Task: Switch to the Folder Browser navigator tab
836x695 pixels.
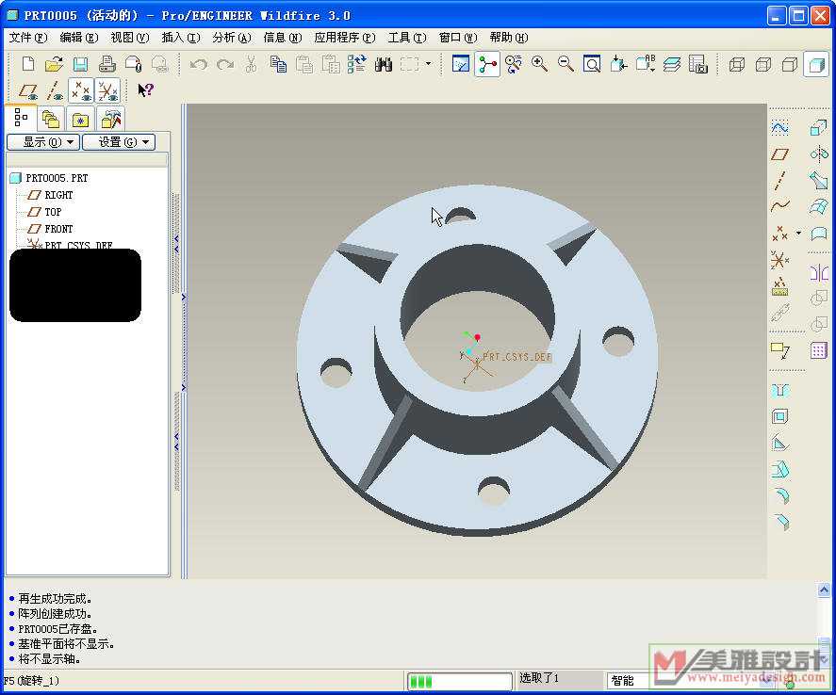Action: [x=51, y=119]
